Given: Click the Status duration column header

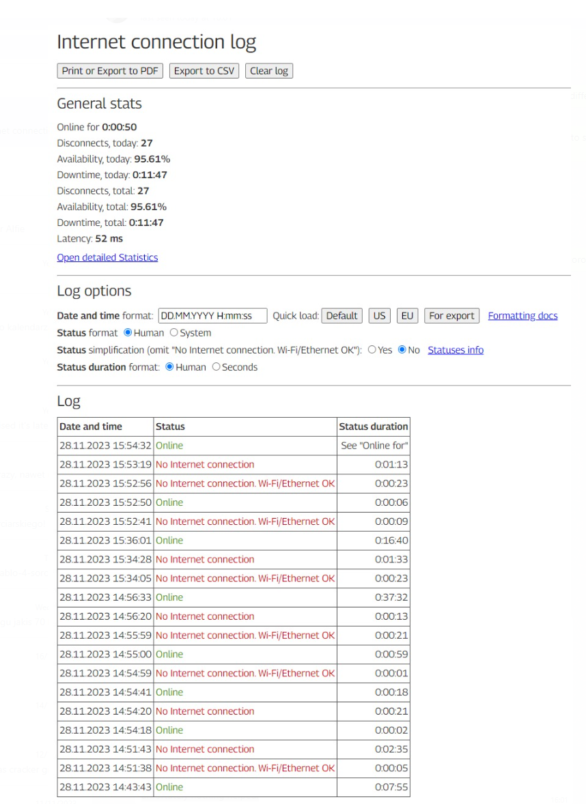Looking at the screenshot, I should click(372, 426).
